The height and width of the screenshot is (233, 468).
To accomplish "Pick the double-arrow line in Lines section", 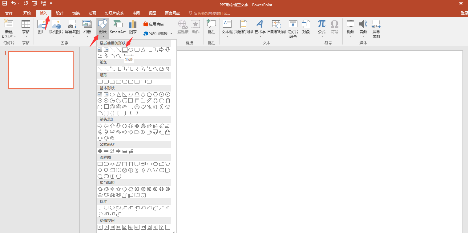I will click(x=112, y=69).
